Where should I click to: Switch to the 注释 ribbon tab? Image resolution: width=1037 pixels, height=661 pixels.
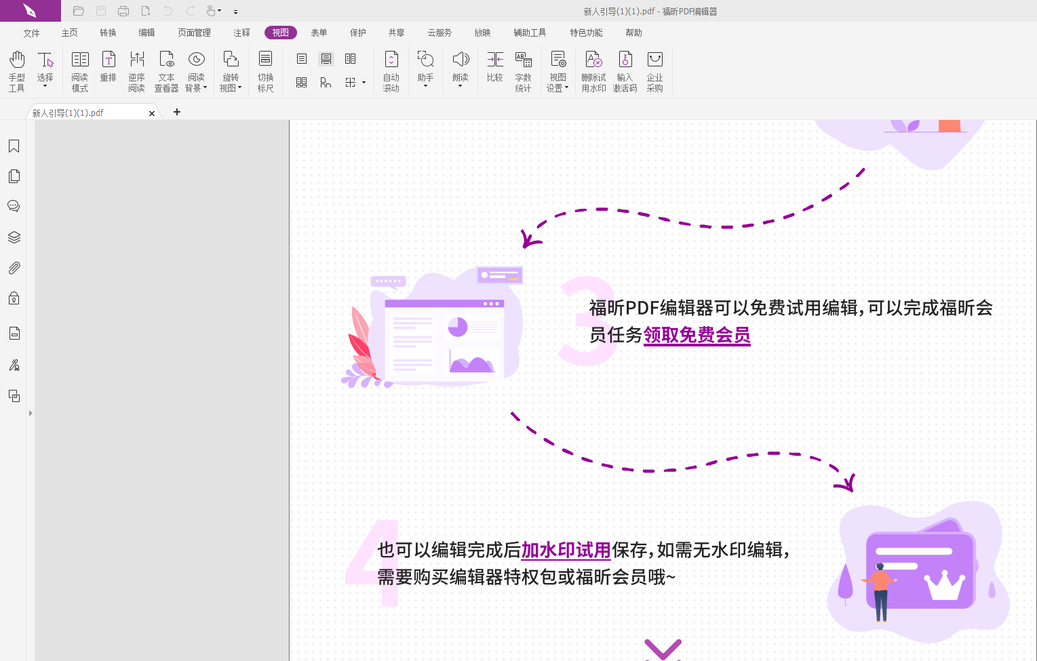point(241,33)
